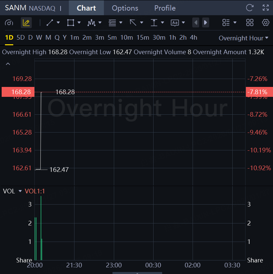Open the VOL indicator dropdown
This screenshot has width=273, height=274.
[20, 191]
